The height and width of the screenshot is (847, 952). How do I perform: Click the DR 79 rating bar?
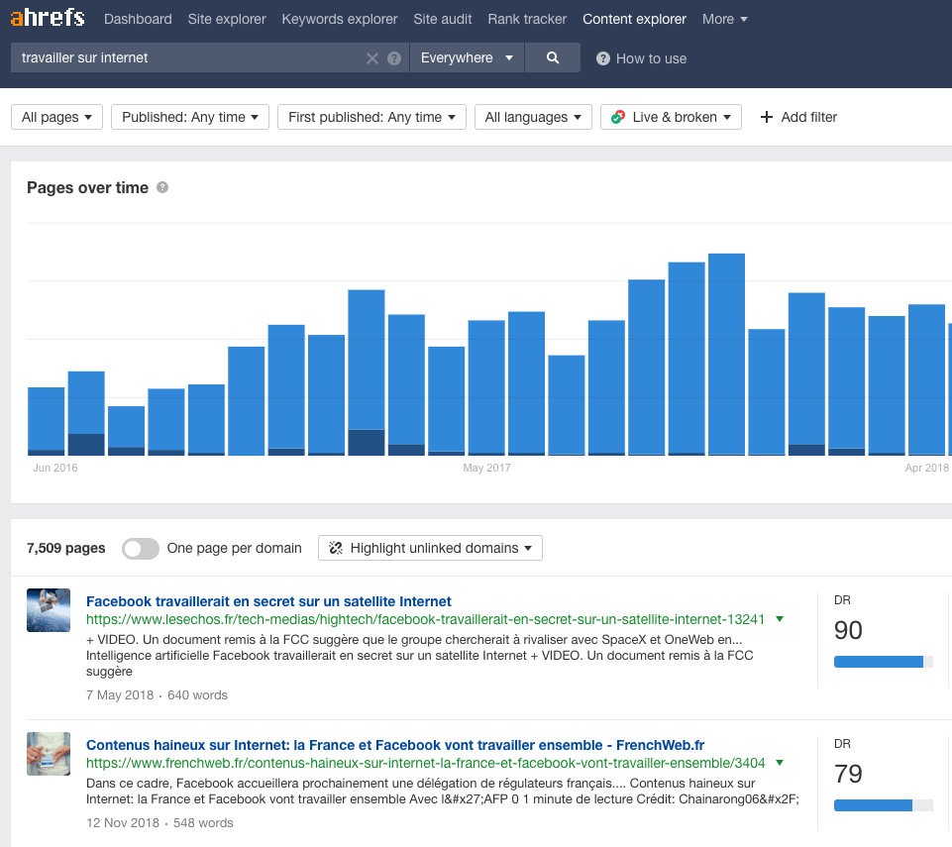884,805
